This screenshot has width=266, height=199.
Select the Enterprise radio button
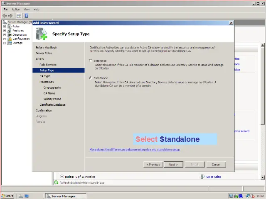(x=91, y=61)
